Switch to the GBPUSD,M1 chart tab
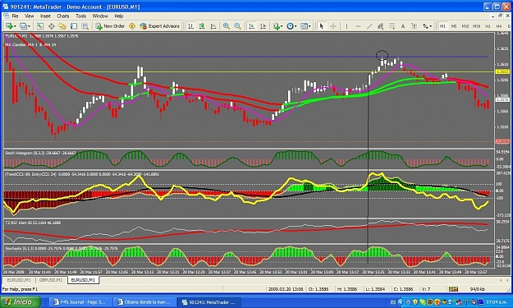The height and width of the screenshot is (308, 513). point(51,280)
